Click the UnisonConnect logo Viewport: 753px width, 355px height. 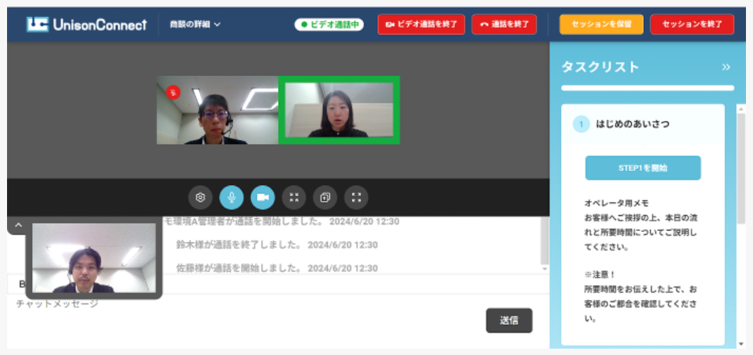pos(87,25)
